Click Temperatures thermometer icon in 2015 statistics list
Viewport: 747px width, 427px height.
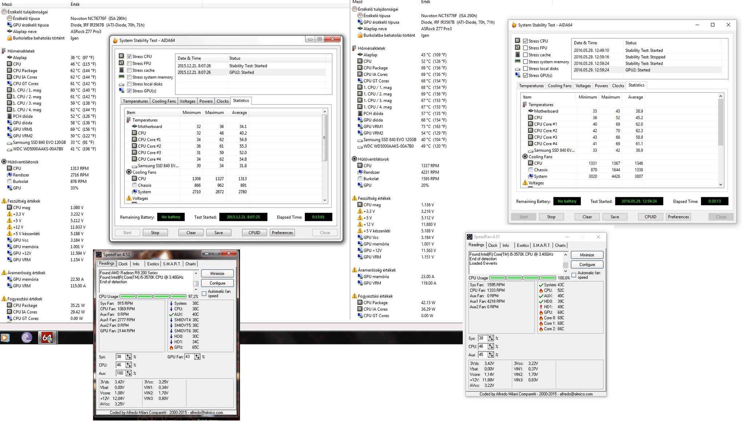tap(128, 120)
